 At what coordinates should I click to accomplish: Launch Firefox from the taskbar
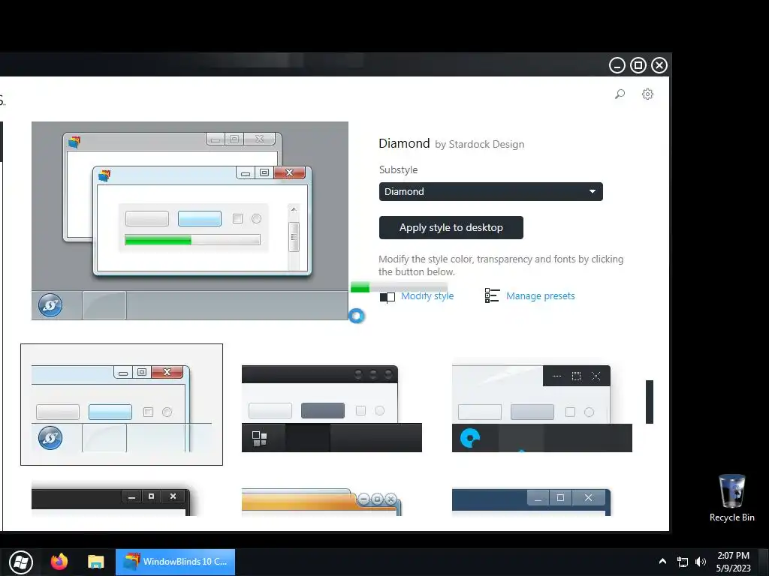tap(59, 561)
